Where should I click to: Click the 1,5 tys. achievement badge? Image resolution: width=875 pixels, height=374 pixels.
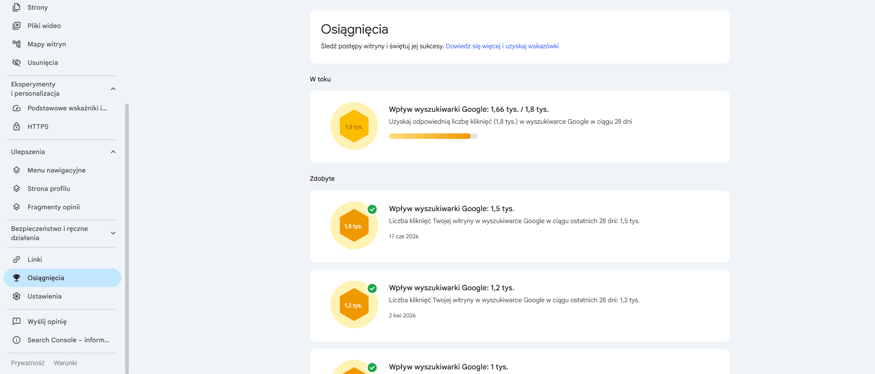354,226
